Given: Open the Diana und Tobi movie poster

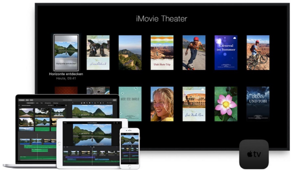Looking at the screenshot, I should click(x=258, y=104).
